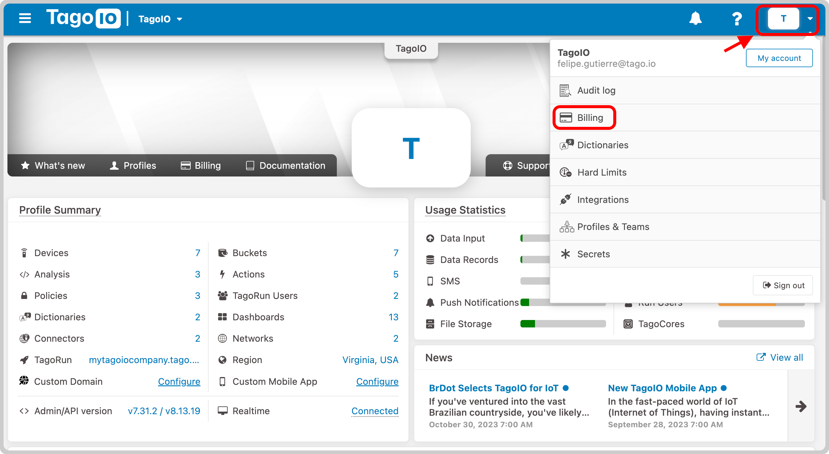Open the TagoIO profile selector dropdown
829x454 pixels.
160,19
